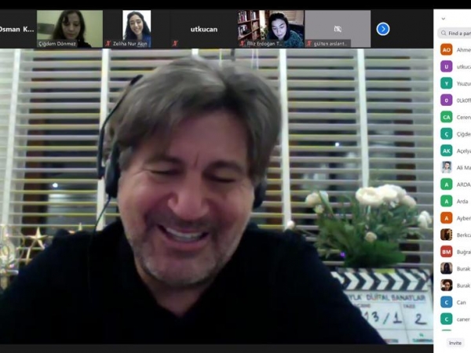Click the purple 0 avatar for 0LkOff...

click(447, 100)
